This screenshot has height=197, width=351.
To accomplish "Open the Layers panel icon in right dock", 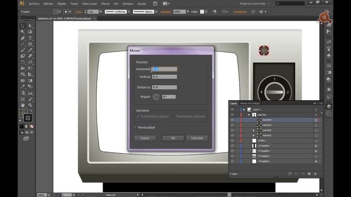I will 329,106.
